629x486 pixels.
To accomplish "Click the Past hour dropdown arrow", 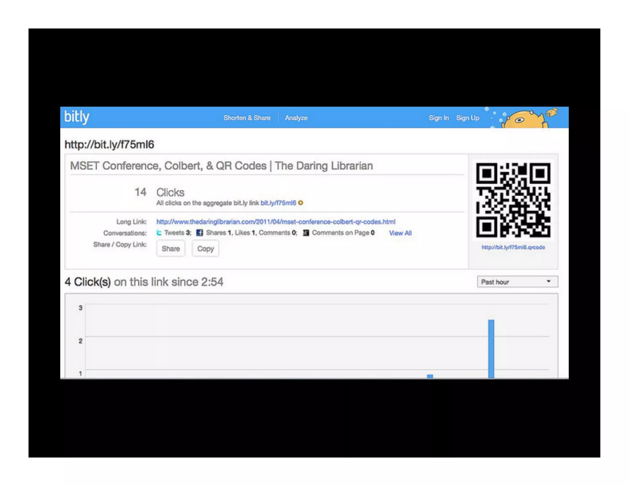I will coord(549,281).
